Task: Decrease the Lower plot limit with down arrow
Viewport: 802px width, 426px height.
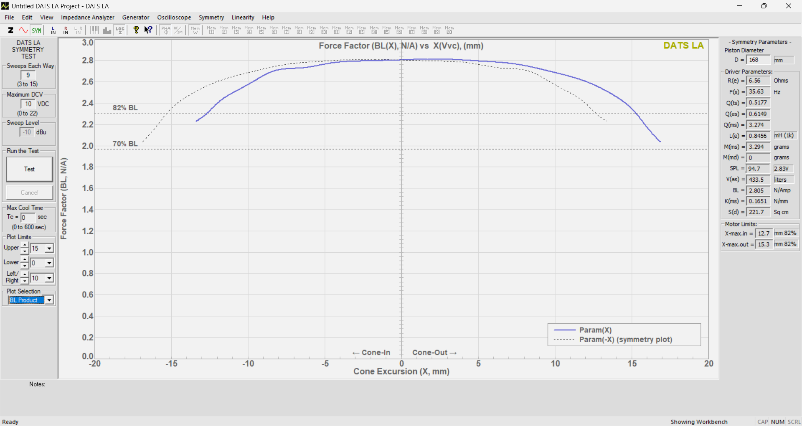Action: coord(25,266)
